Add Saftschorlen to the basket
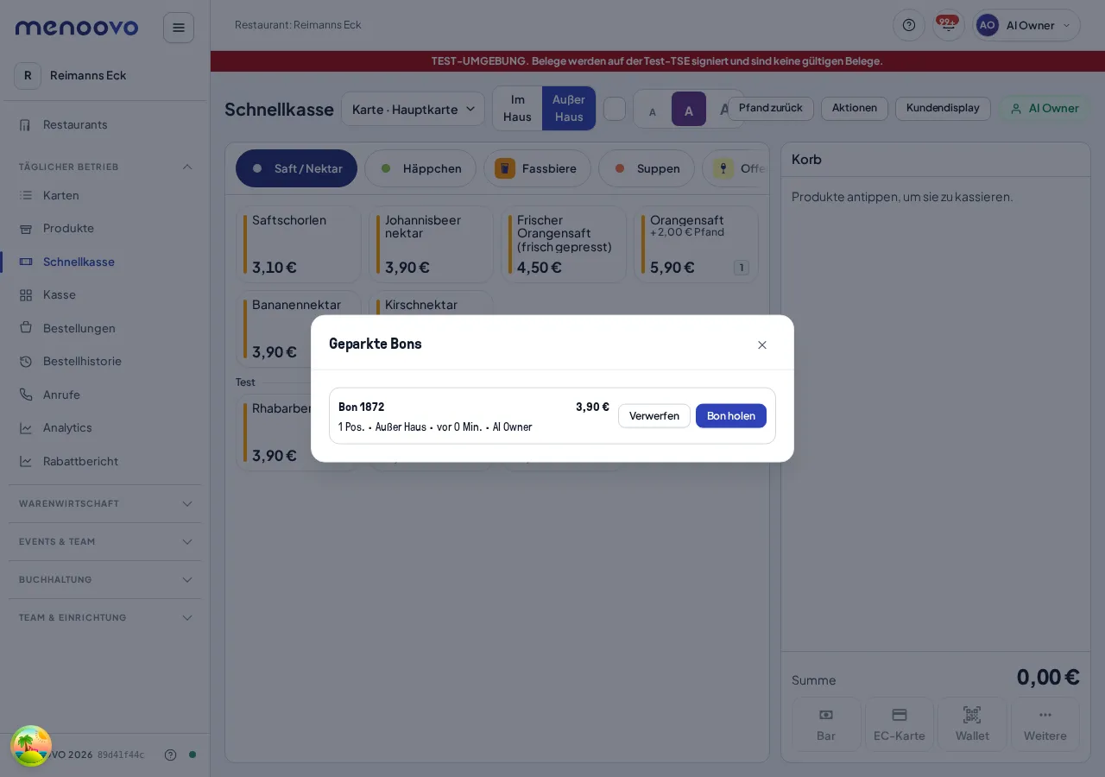 coord(299,244)
